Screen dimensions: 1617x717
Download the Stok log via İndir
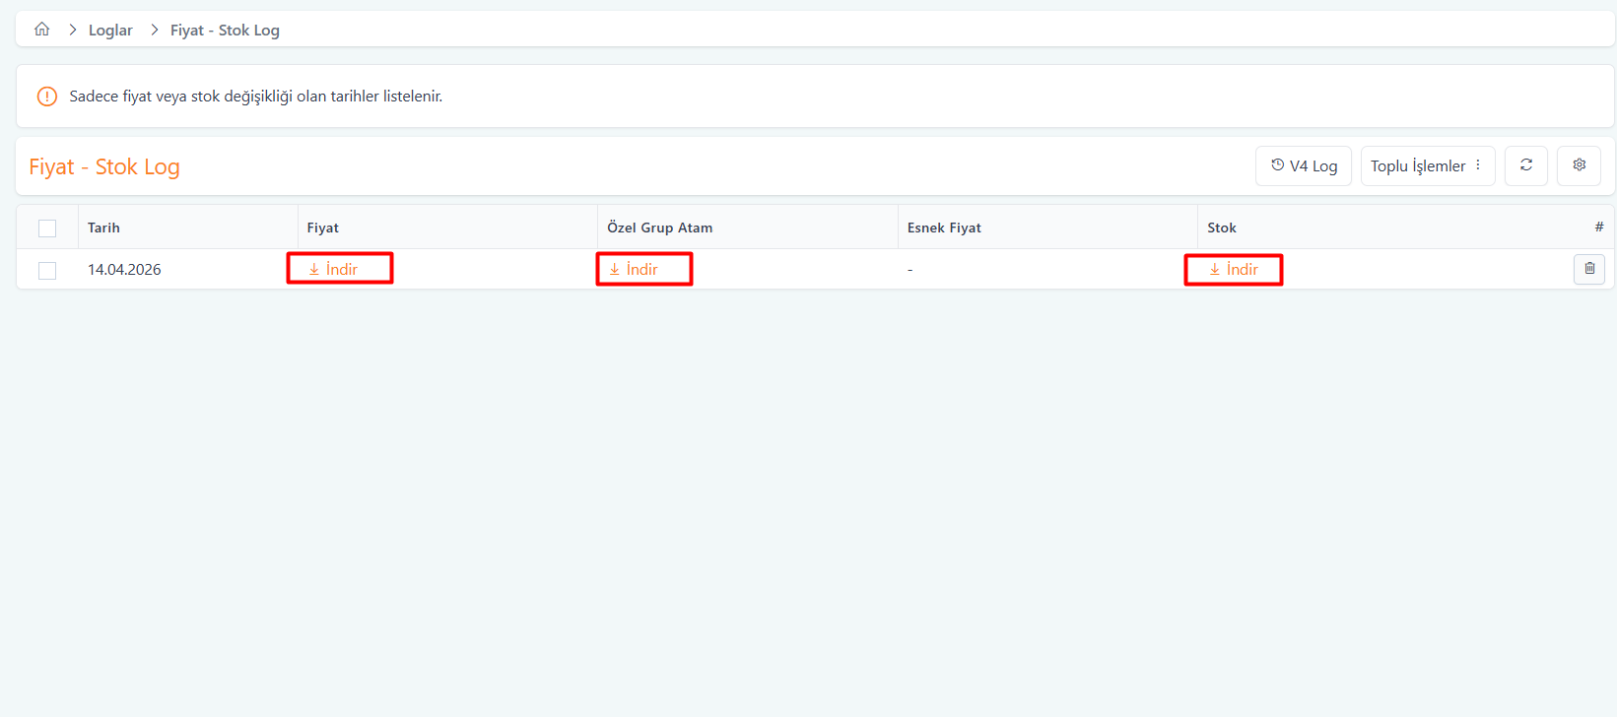1235,269
